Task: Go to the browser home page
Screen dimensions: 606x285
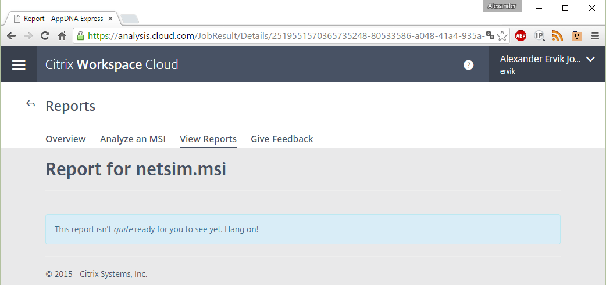Action: [x=62, y=36]
